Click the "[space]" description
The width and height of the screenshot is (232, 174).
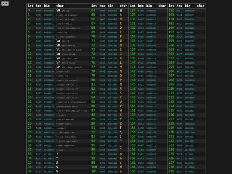click(x=61, y=150)
